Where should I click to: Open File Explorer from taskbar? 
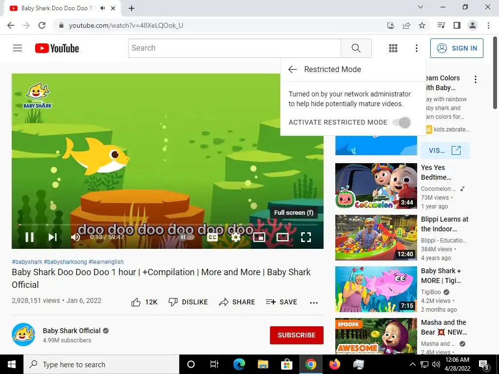(263, 364)
